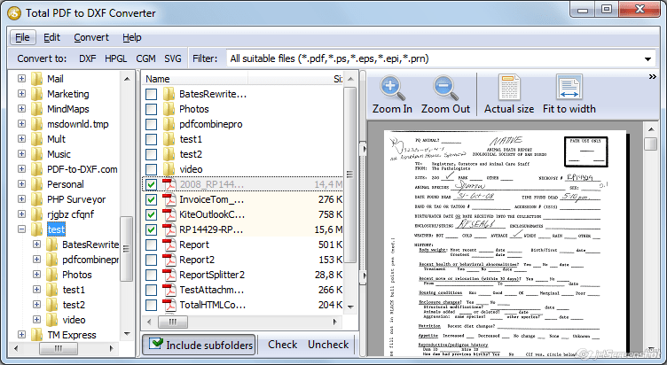Check the Photos folder checkbox in list
This screenshot has height=365, width=667.
click(151, 109)
